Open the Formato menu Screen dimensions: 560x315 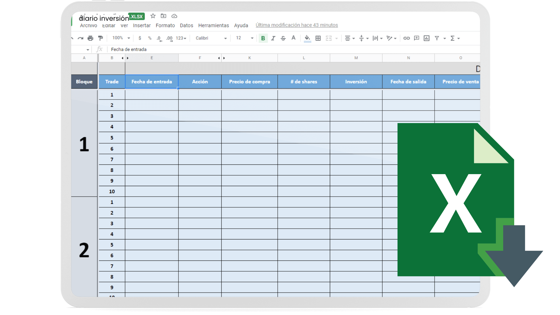[165, 25]
